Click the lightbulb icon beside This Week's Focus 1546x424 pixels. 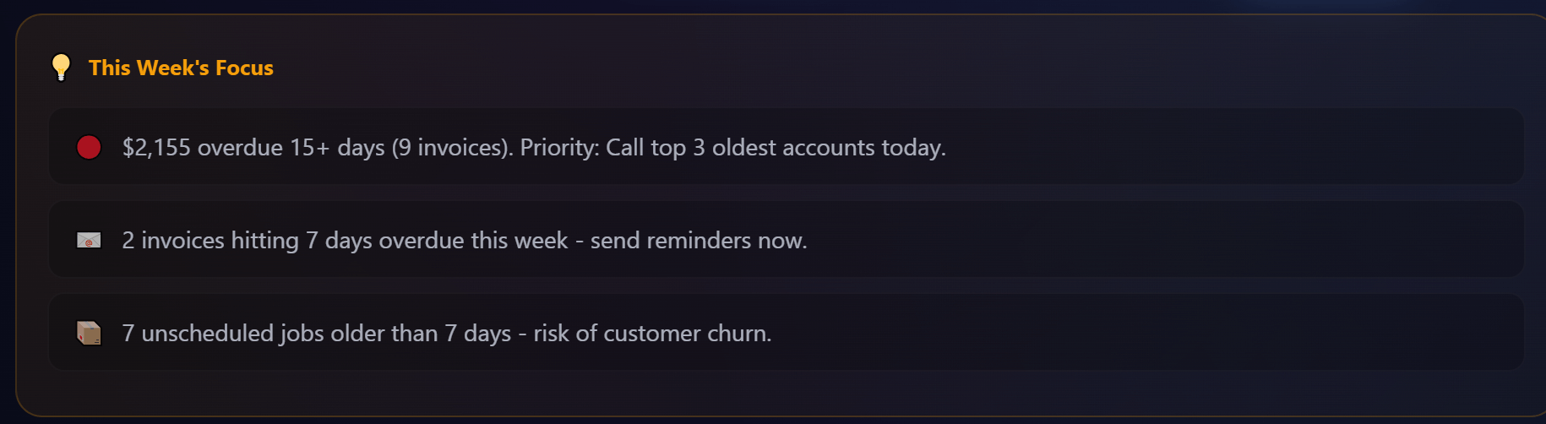click(x=61, y=67)
